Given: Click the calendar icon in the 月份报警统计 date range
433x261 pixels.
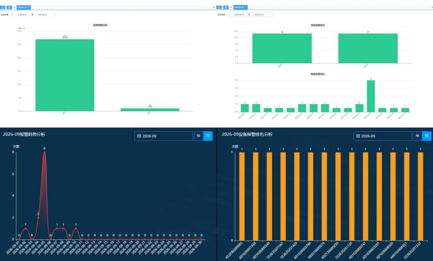Looking at the screenshot, I should point(229,15).
